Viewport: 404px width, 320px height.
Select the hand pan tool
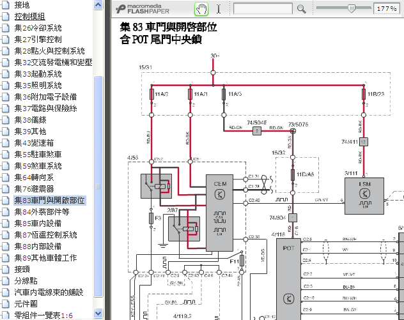[x=201, y=10]
